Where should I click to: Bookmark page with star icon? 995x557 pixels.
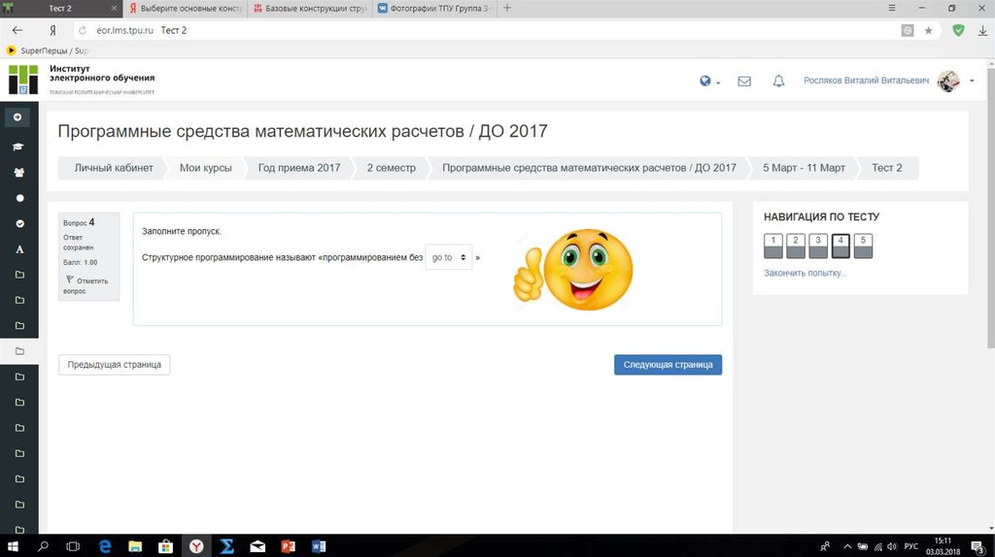928,30
